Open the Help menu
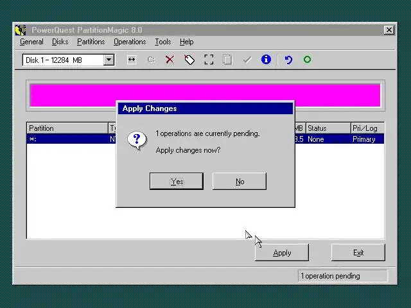Image resolution: width=411 pixels, height=308 pixels. tap(187, 42)
